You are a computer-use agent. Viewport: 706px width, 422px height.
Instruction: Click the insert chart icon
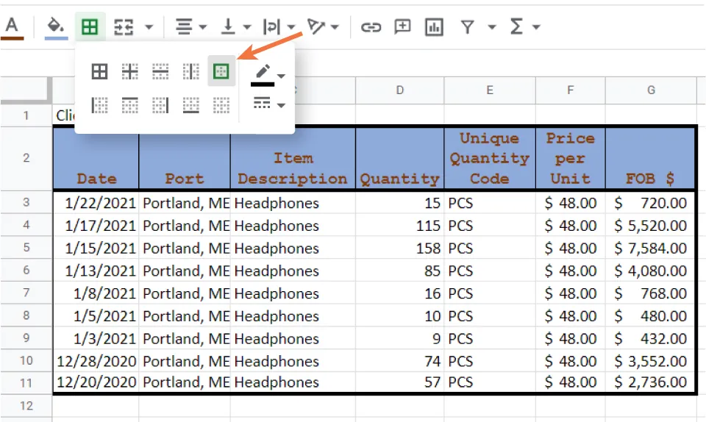point(435,27)
